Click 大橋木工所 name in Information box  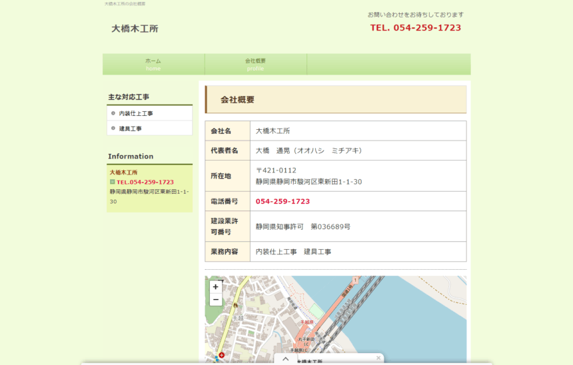point(123,173)
